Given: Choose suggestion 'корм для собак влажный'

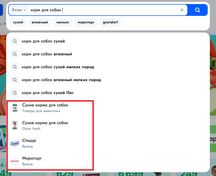Looking at the screenshot, I should (x=108, y=54).
